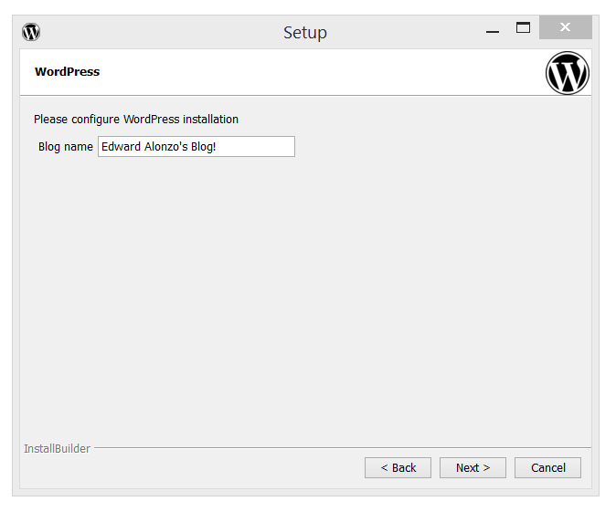Screen dimensions: 616x512
Task: Click the bold "WordPress" header text
Action: click(67, 72)
